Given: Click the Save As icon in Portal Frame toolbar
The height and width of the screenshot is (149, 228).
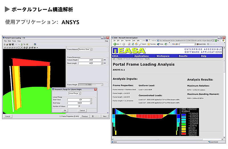Looking at the screenshot, I should click(13, 45).
